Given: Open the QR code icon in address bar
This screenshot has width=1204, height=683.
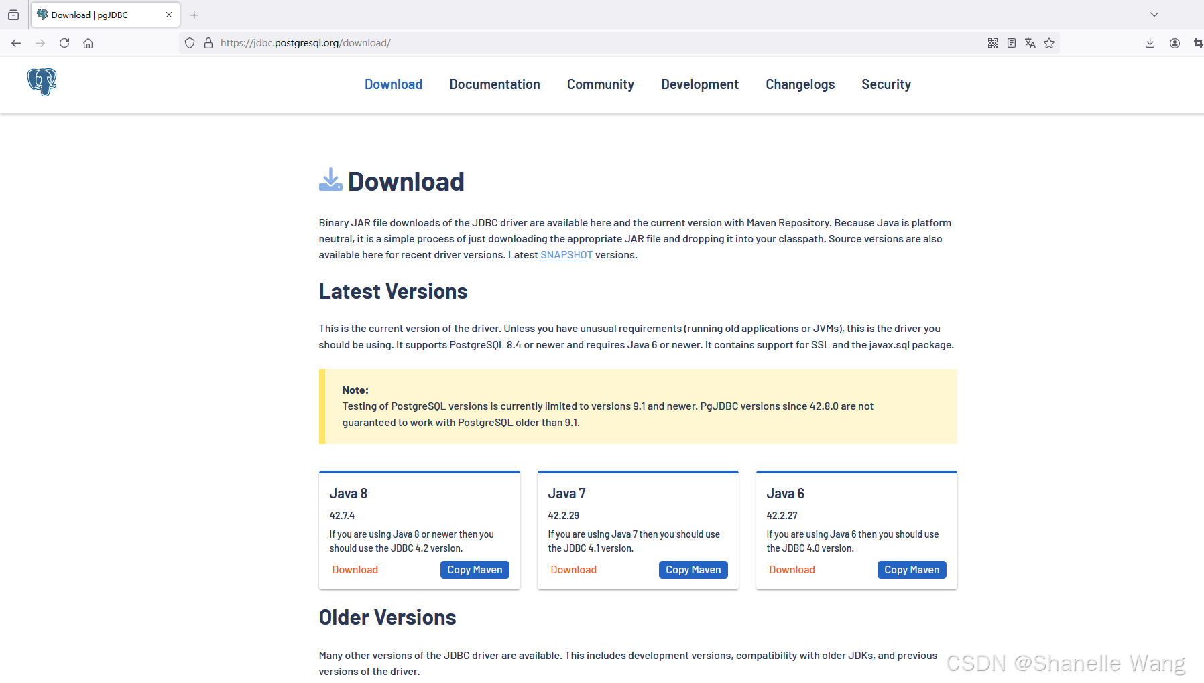Looking at the screenshot, I should pyautogui.click(x=993, y=43).
